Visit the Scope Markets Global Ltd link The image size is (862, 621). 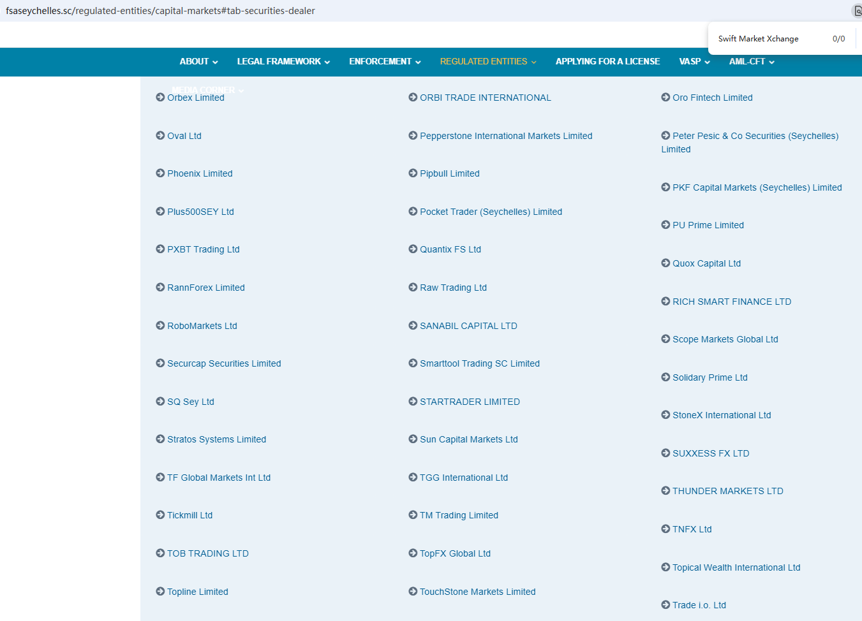(725, 339)
